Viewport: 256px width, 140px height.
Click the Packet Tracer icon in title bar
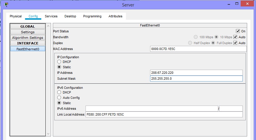tap(6, 4)
